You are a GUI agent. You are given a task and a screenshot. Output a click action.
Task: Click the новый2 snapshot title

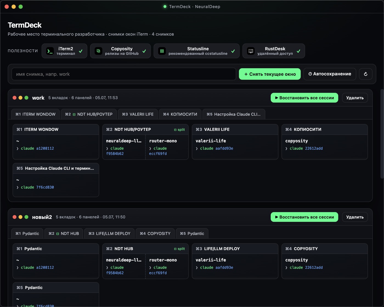click(42, 217)
